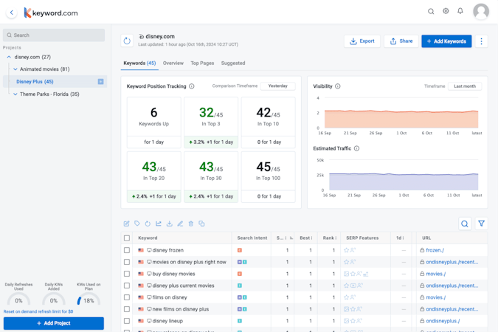Image resolution: width=498 pixels, height=332 pixels.
Task: Click the filter funnel icon above table
Action: (481, 224)
